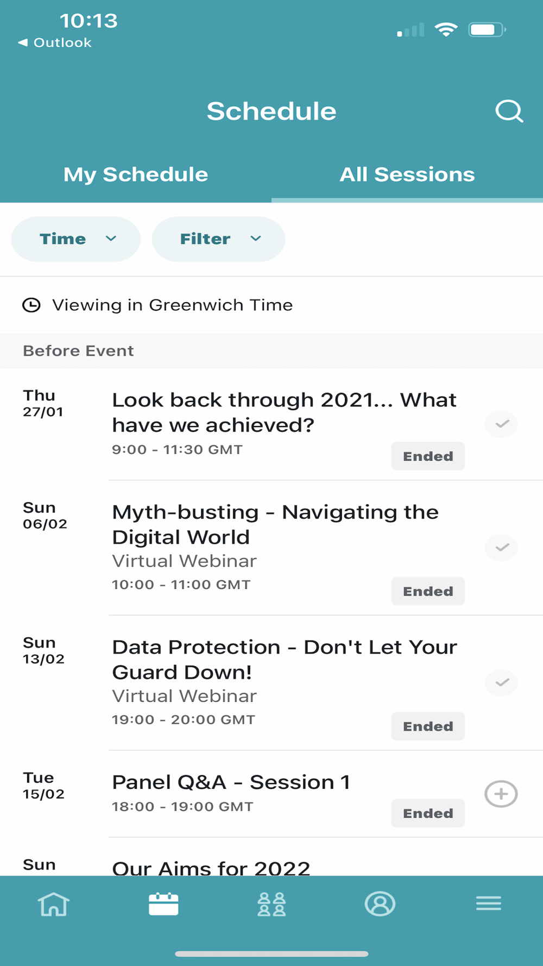
Task: Open the hamburger menu icon
Action: pos(489,904)
